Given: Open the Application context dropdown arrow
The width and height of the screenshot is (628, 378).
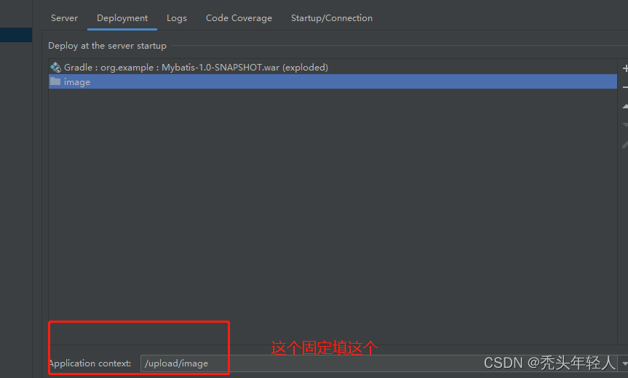Looking at the screenshot, I should (624, 363).
